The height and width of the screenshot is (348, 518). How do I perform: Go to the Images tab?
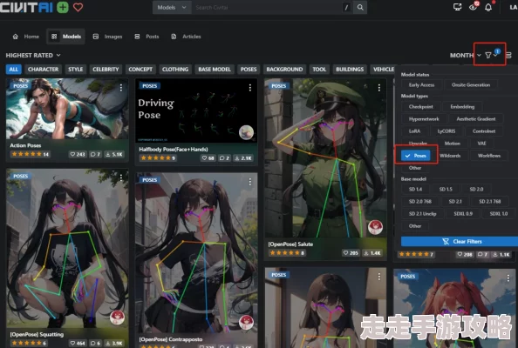pos(107,37)
